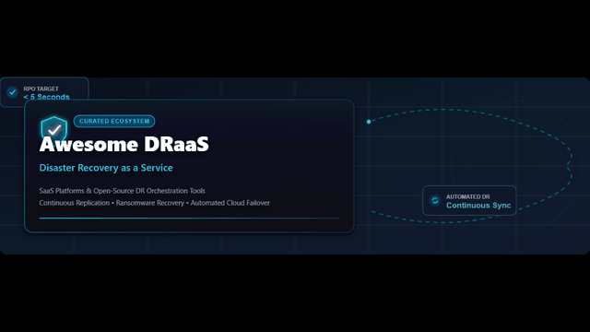Click the 'RPO TARGET' label

[41, 89]
